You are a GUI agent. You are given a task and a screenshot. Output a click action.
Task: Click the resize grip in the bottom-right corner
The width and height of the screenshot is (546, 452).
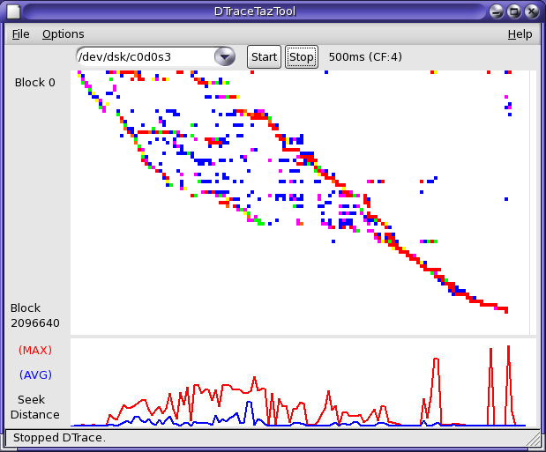(533, 437)
